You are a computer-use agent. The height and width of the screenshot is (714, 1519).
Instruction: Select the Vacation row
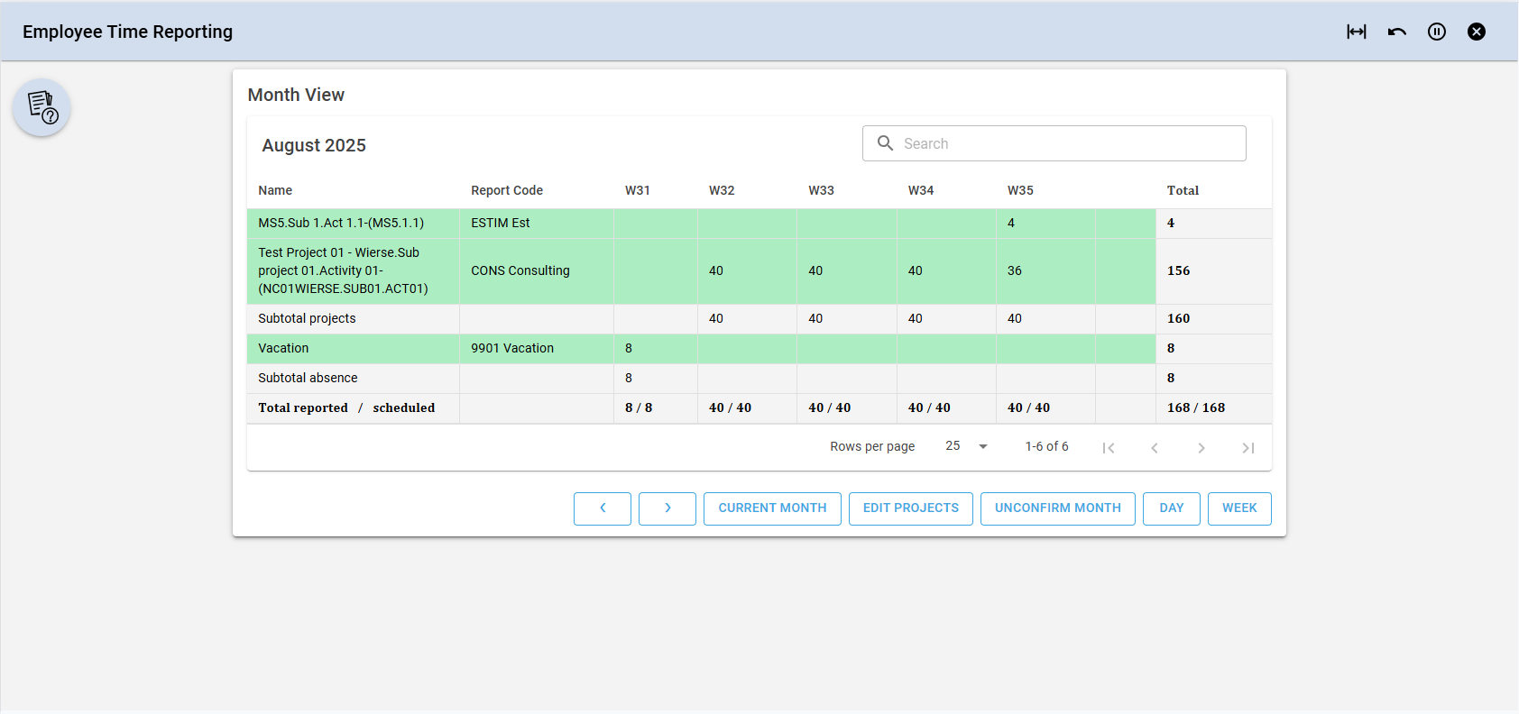pos(283,348)
